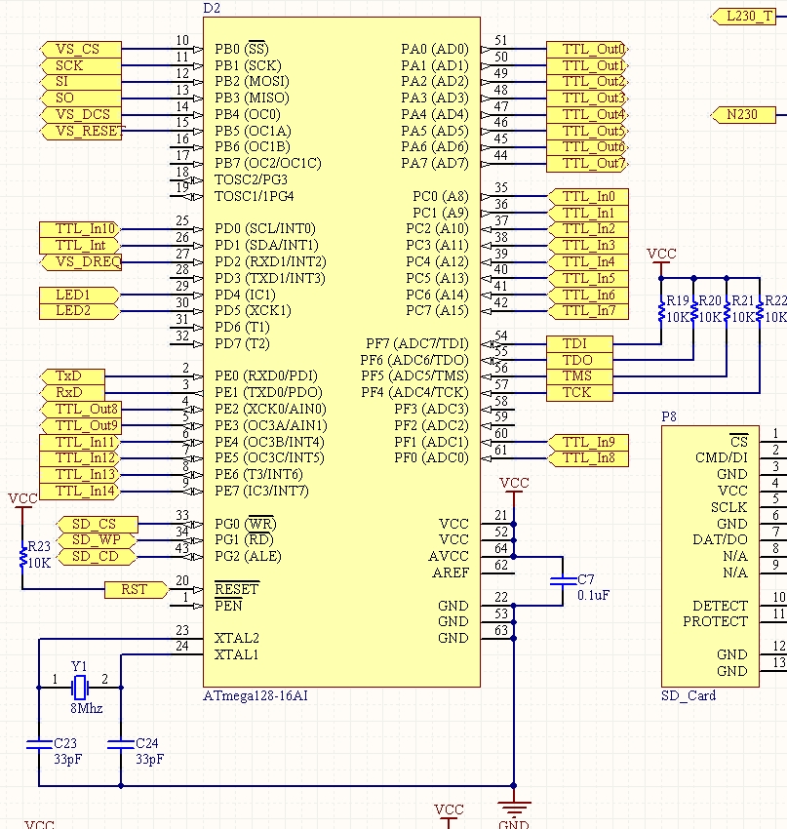Screen dimensions: 787x829
Task: Click the SD_CS port
Action: pyautogui.click(x=97, y=524)
